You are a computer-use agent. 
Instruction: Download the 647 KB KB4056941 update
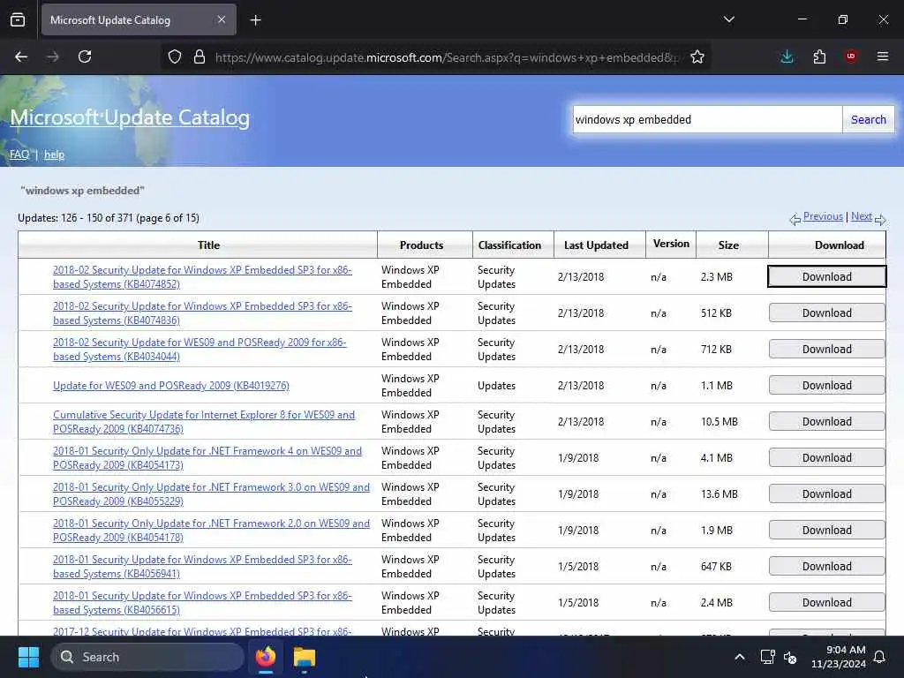tap(826, 567)
